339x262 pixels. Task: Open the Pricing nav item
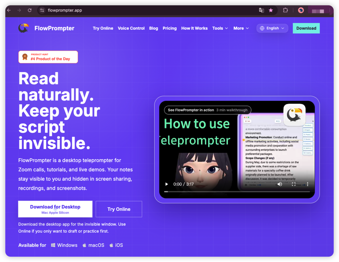pos(169,28)
